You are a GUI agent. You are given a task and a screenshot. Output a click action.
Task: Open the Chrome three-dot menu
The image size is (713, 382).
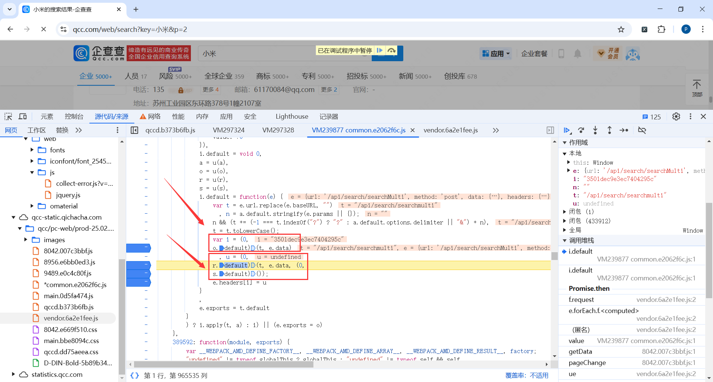(x=703, y=29)
